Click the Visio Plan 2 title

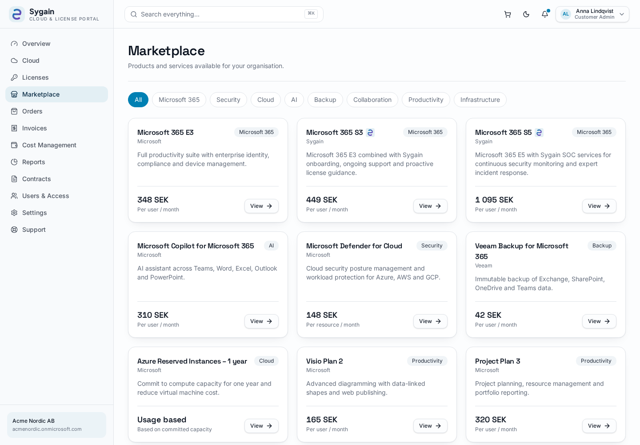coord(324,361)
